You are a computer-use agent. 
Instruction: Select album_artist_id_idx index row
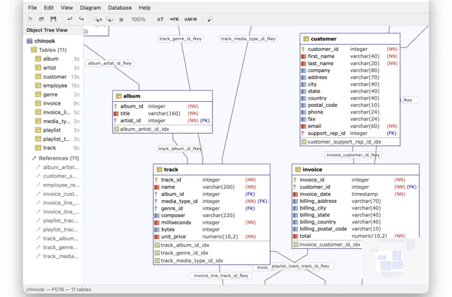tap(162, 129)
